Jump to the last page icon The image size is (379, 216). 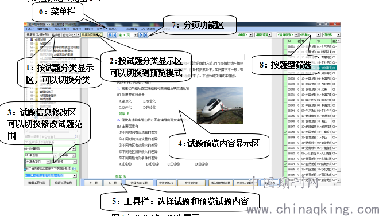pyautogui.click(x=145, y=35)
